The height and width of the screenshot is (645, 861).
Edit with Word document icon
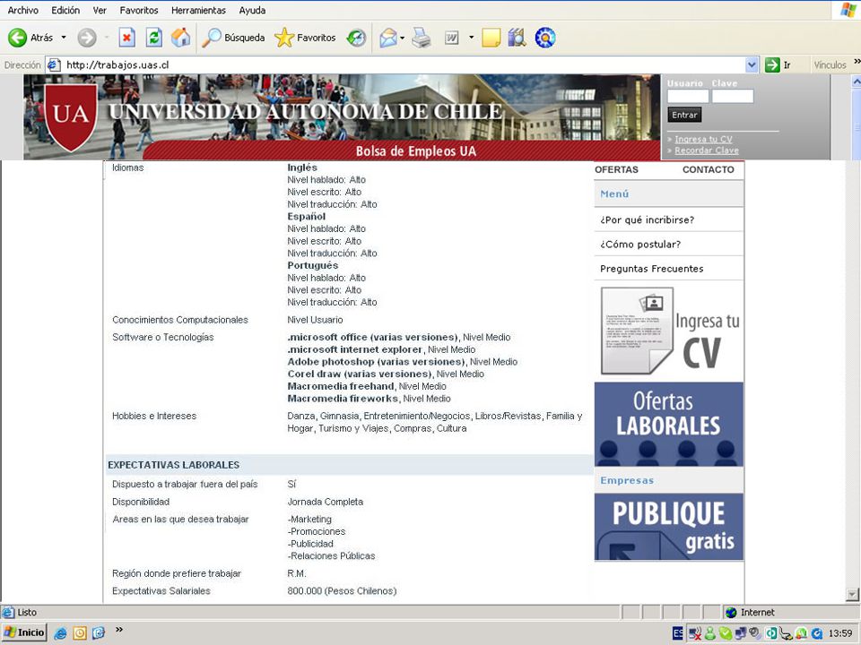[451, 38]
